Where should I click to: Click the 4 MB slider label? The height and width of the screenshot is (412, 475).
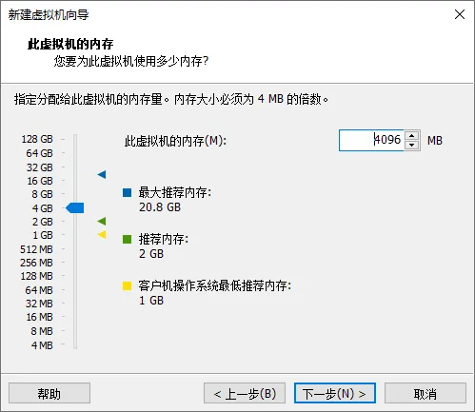click(42, 345)
